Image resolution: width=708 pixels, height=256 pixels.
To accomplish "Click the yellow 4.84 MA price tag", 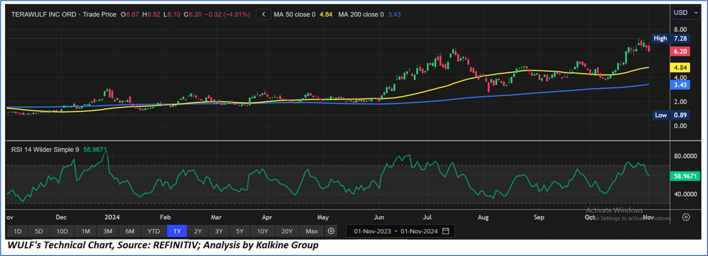I will click(x=679, y=68).
